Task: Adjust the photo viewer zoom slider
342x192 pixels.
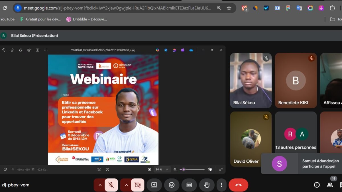Action: tap(192, 169)
